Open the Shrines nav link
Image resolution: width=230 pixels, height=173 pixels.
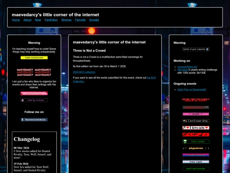coord(66,20)
